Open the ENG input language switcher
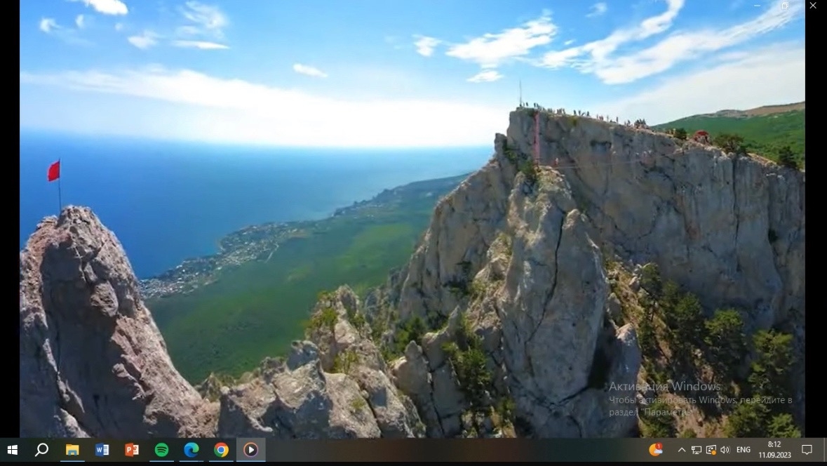The width and height of the screenshot is (827, 466). (x=744, y=450)
